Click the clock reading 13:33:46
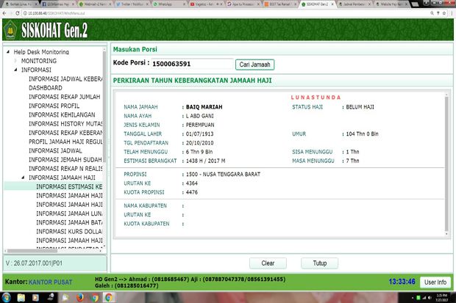Viewport: 456px width, 303px height. [402, 282]
